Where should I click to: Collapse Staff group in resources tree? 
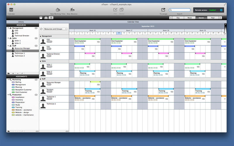8,46
